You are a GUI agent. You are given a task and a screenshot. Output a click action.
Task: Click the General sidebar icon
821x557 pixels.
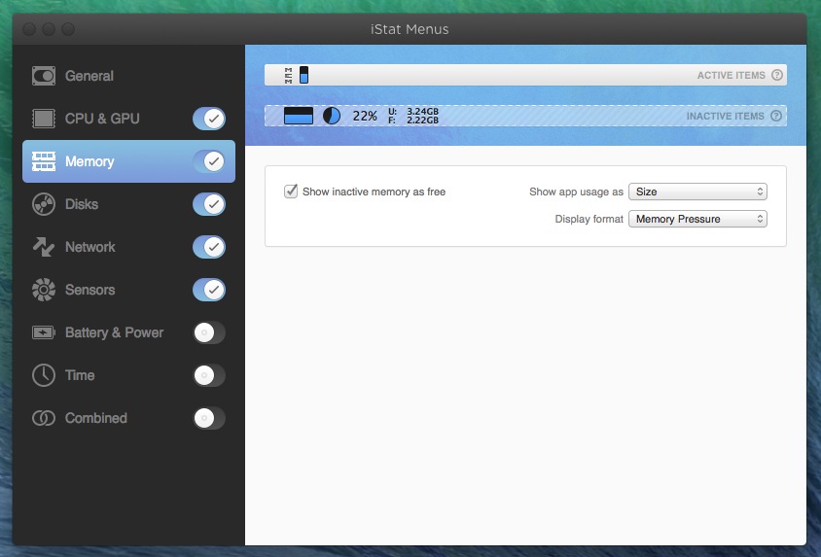(x=44, y=76)
